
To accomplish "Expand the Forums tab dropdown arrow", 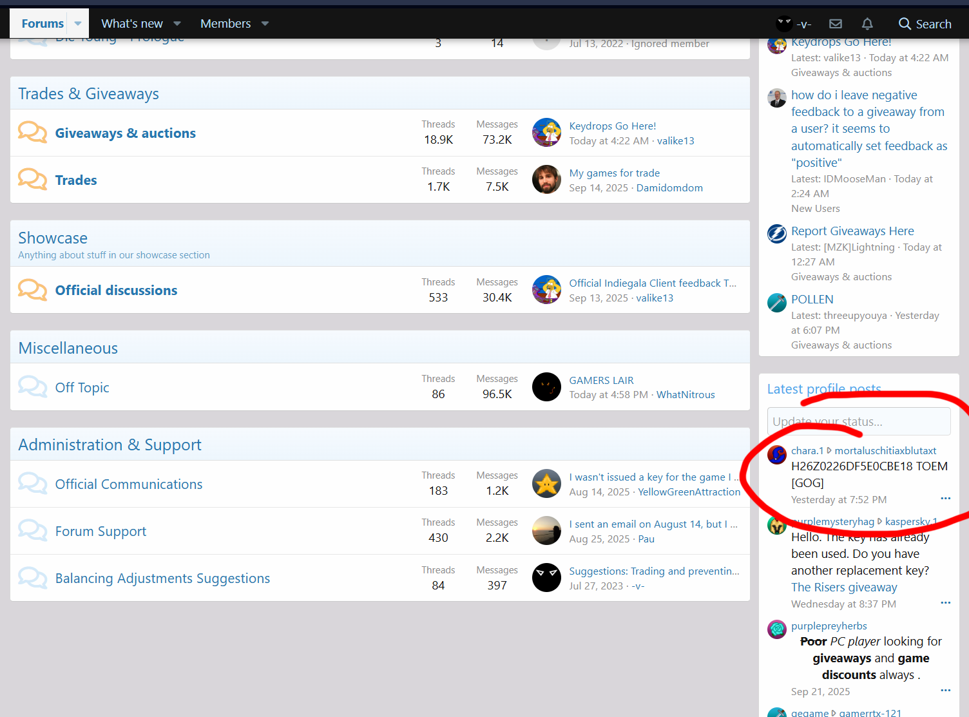I will point(78,24).
